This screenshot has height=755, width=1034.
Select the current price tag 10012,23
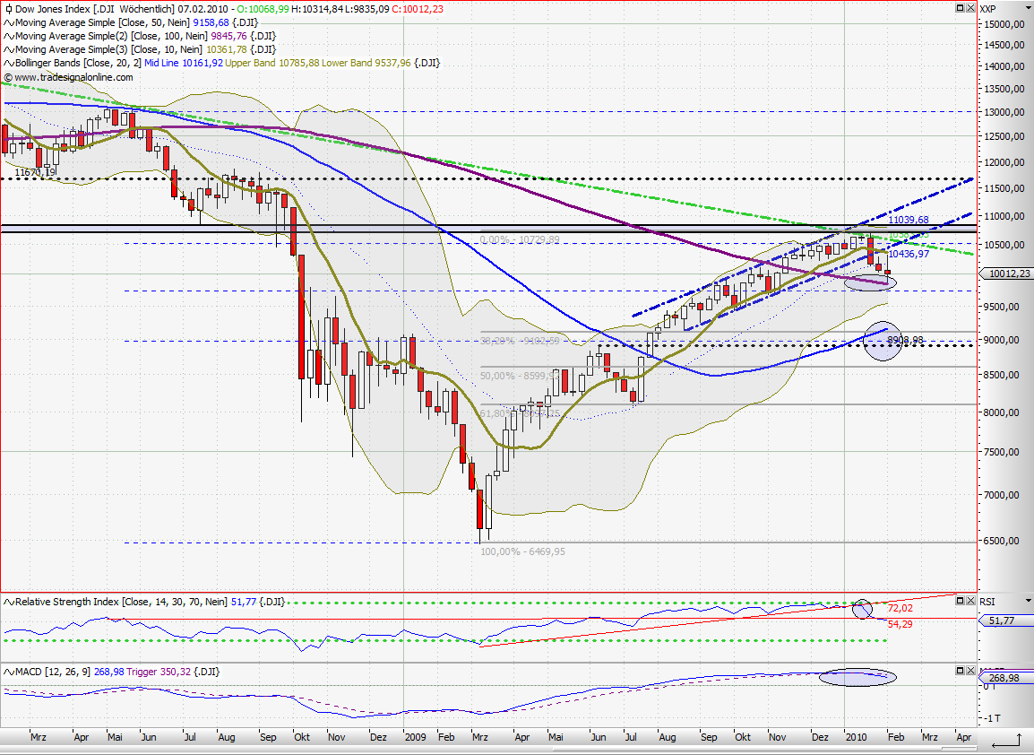click(x=1005, y=273)
